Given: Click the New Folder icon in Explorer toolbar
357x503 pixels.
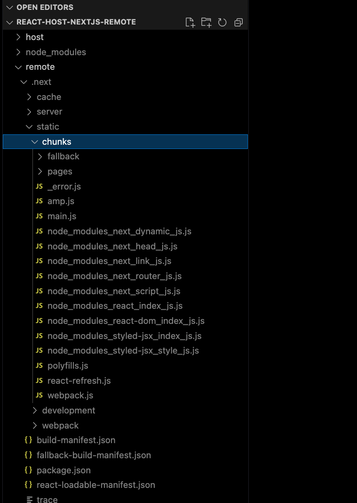Looking at the screenshot, I should [x=206, y=22].
